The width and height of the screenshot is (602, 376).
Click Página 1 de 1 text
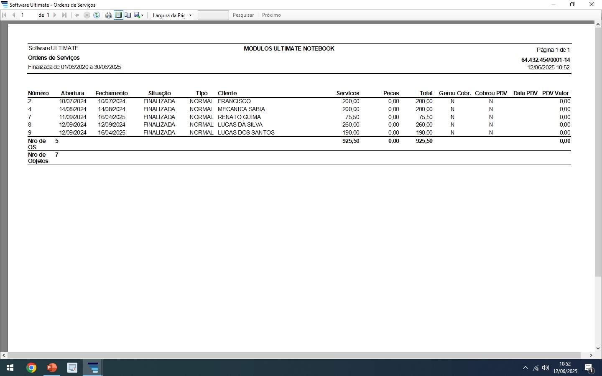point(553,50)
